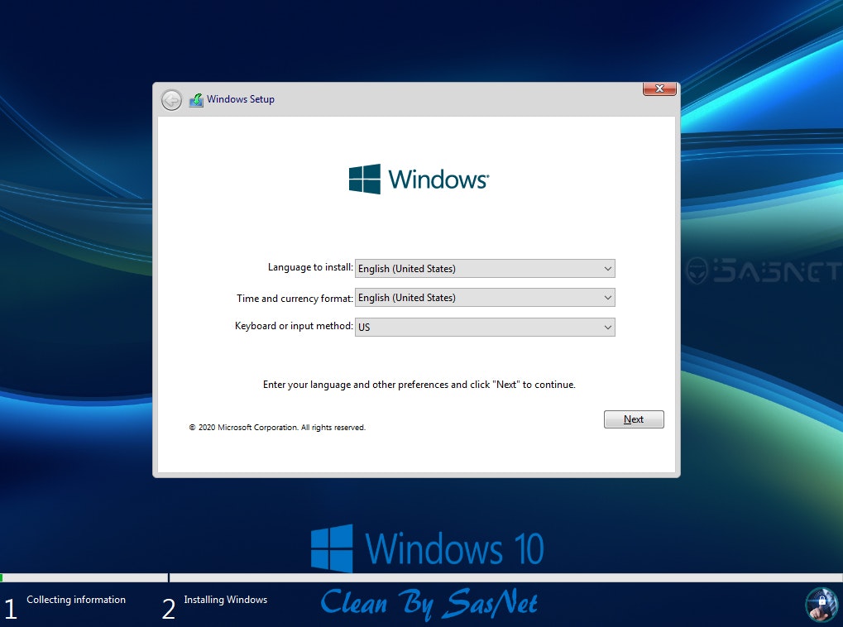The width and height of the screenshot is (843, 627).
Task: Click the Windows Setup title text
Action: click(x=240, y=99)
